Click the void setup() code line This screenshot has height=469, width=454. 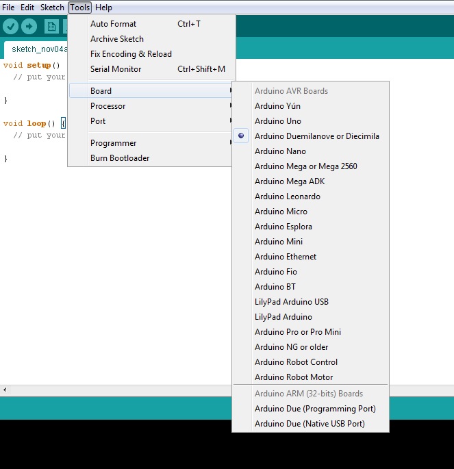coord(31,65)
